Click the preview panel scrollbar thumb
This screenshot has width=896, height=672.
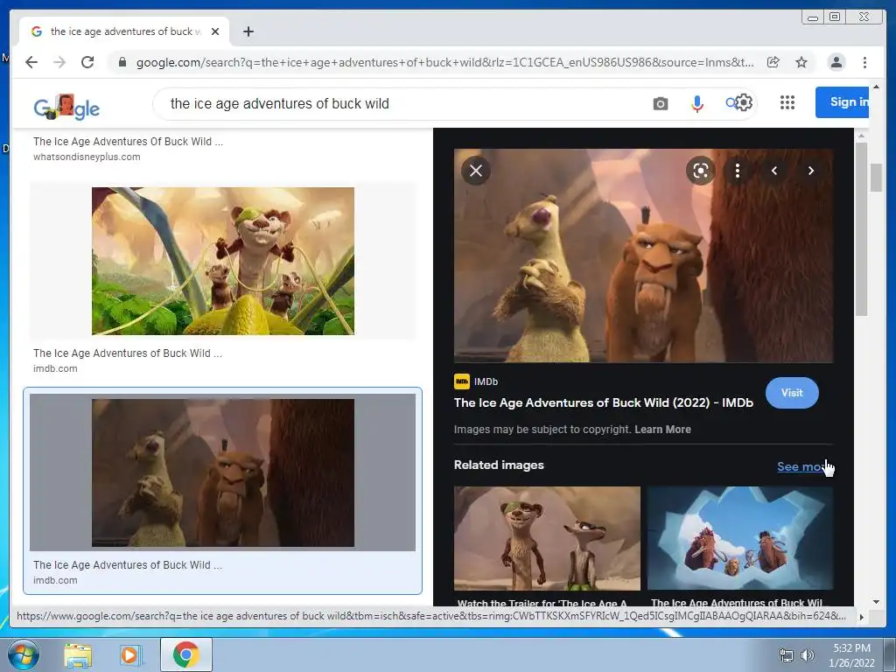pos(861,228)
